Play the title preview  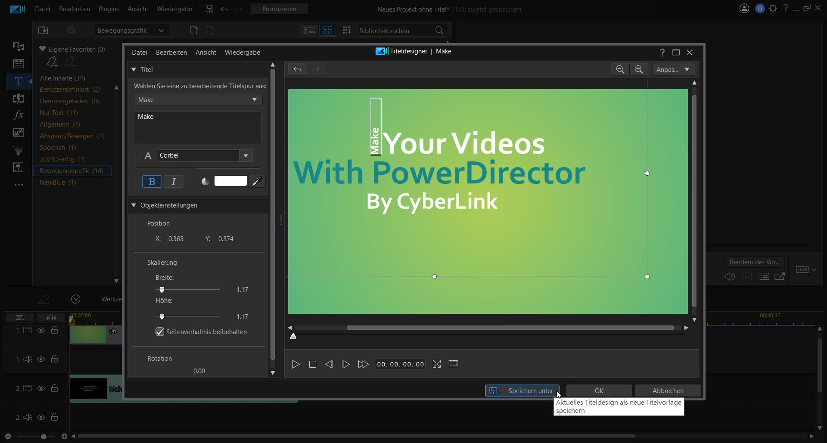(295, 364)
